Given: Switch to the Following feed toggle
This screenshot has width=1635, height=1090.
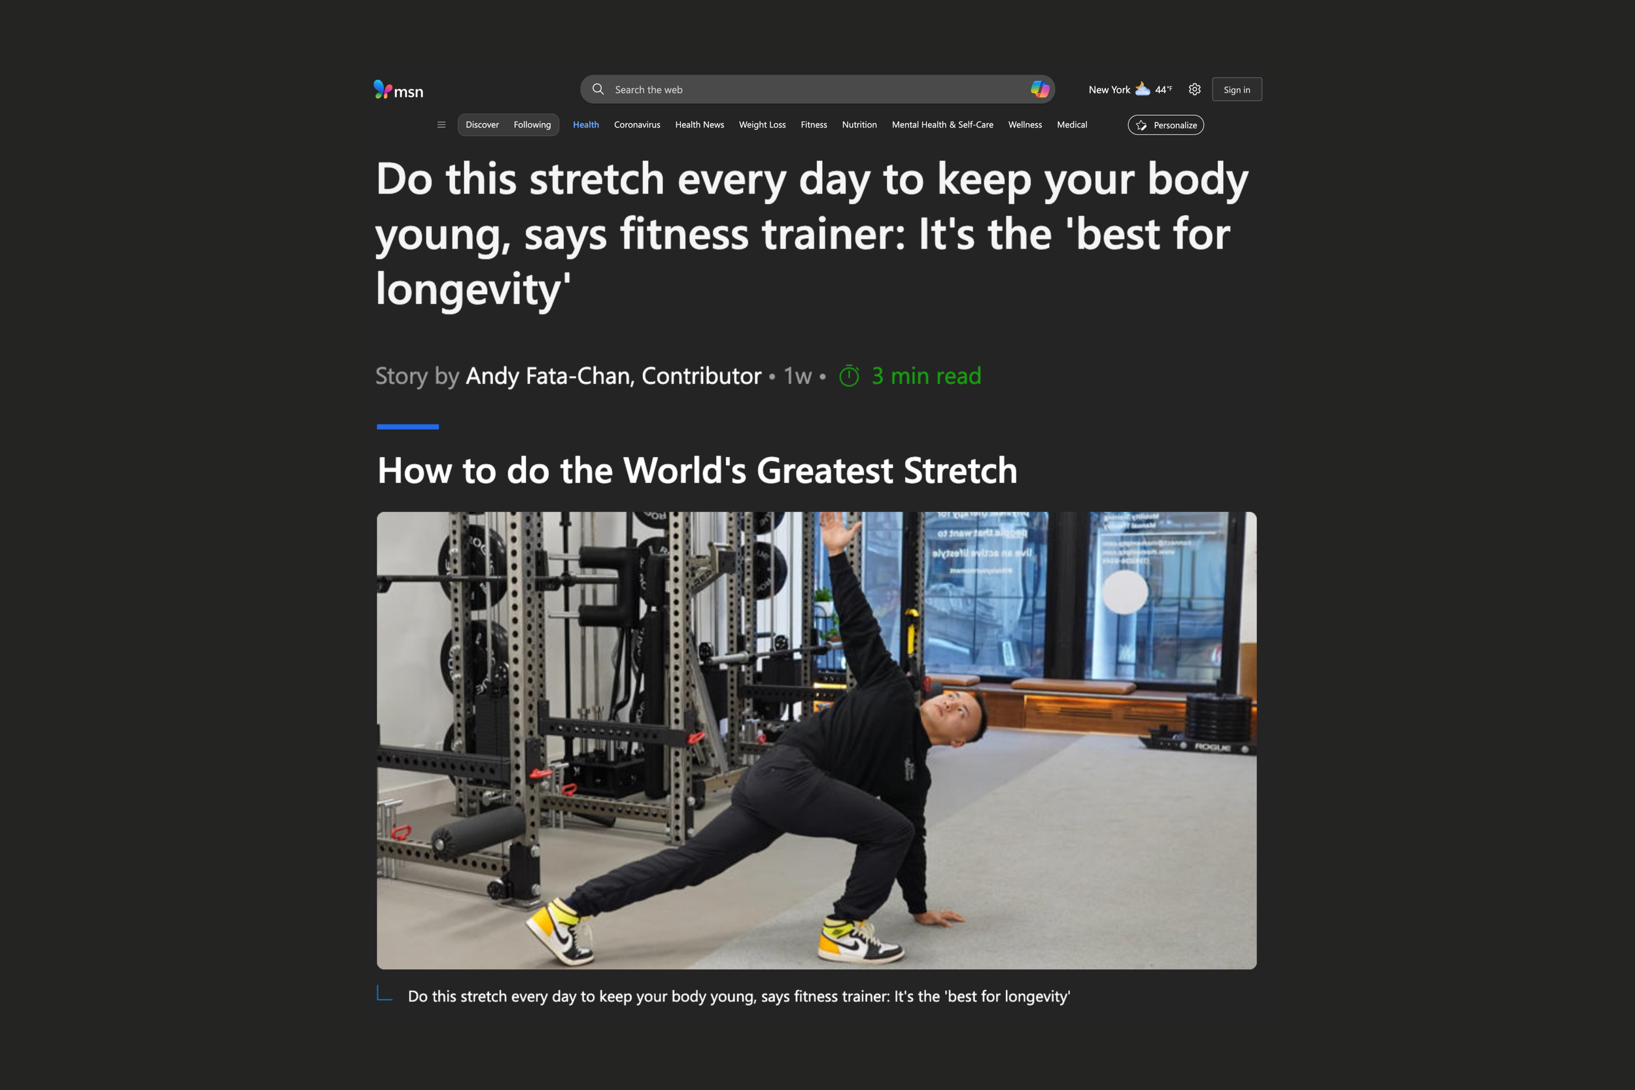Looking at the screenshot, I should (x=532, y=124).
